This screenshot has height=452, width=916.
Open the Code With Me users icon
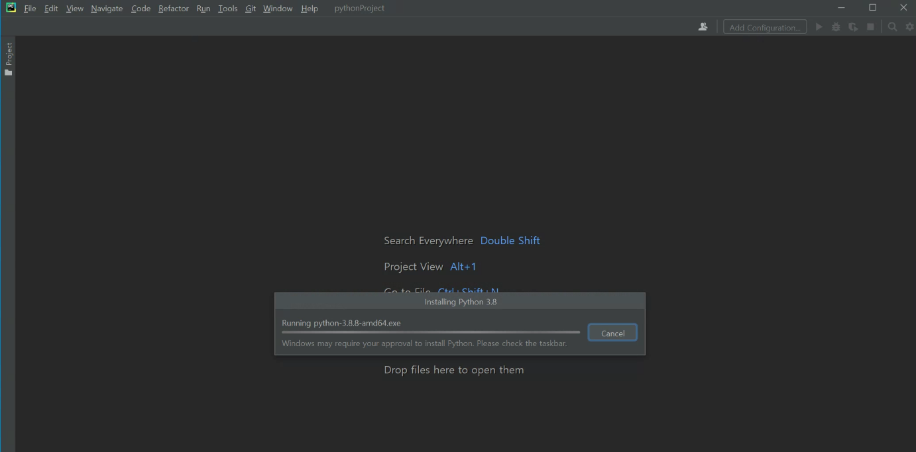pyautogui.click(x=703, y=27)
